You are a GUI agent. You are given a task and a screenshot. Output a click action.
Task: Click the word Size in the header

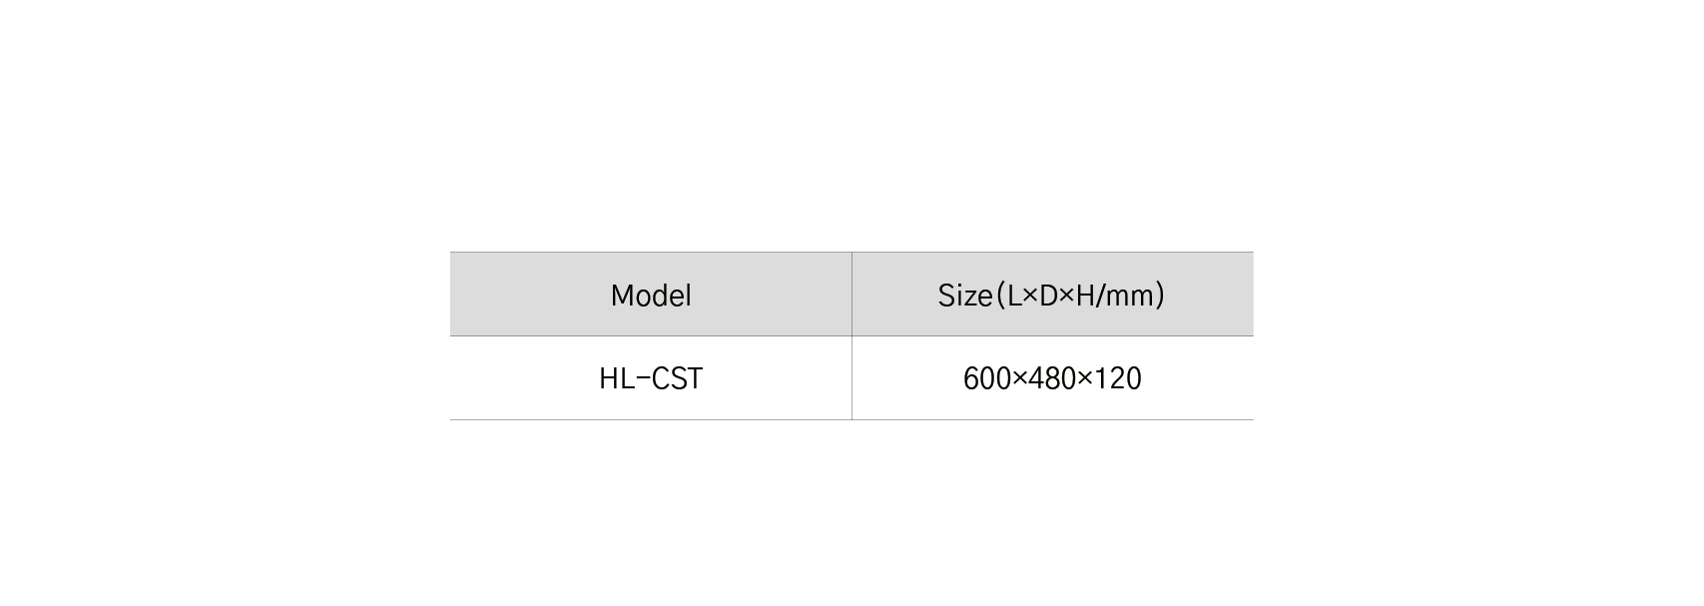[964, 296]
